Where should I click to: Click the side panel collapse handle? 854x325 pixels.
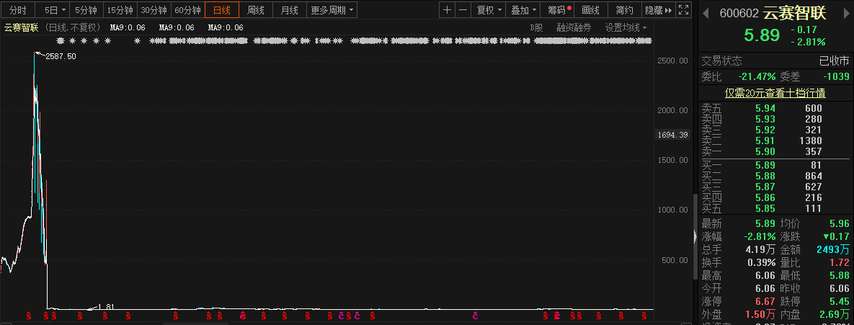click(695, 236)
